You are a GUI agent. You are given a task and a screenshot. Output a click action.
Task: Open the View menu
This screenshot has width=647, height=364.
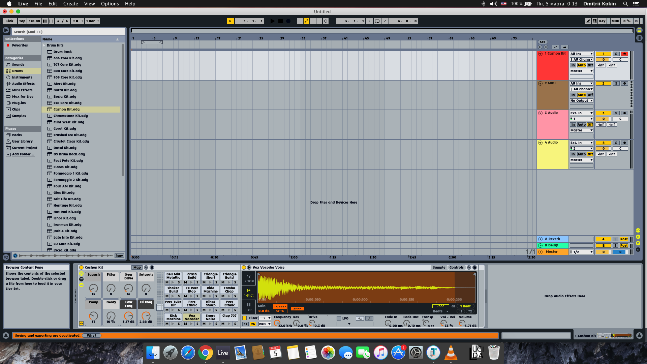tap(89, 4)
